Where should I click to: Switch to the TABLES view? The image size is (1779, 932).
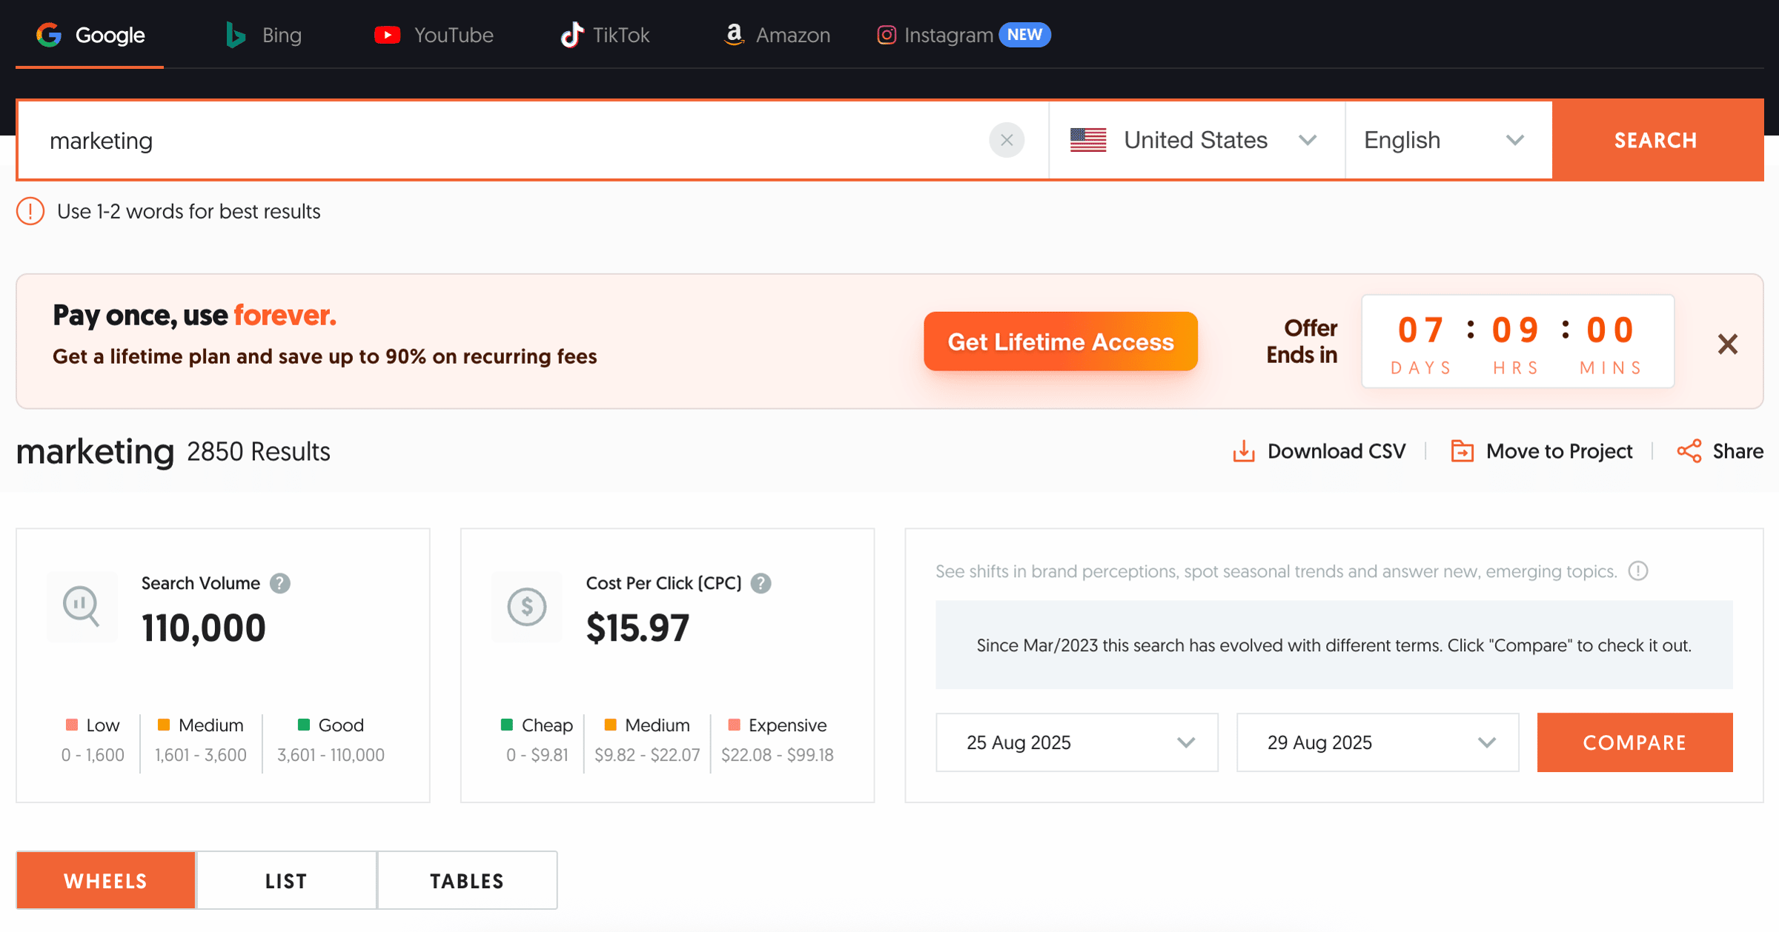pyautogui.click(x=467, y=880)
